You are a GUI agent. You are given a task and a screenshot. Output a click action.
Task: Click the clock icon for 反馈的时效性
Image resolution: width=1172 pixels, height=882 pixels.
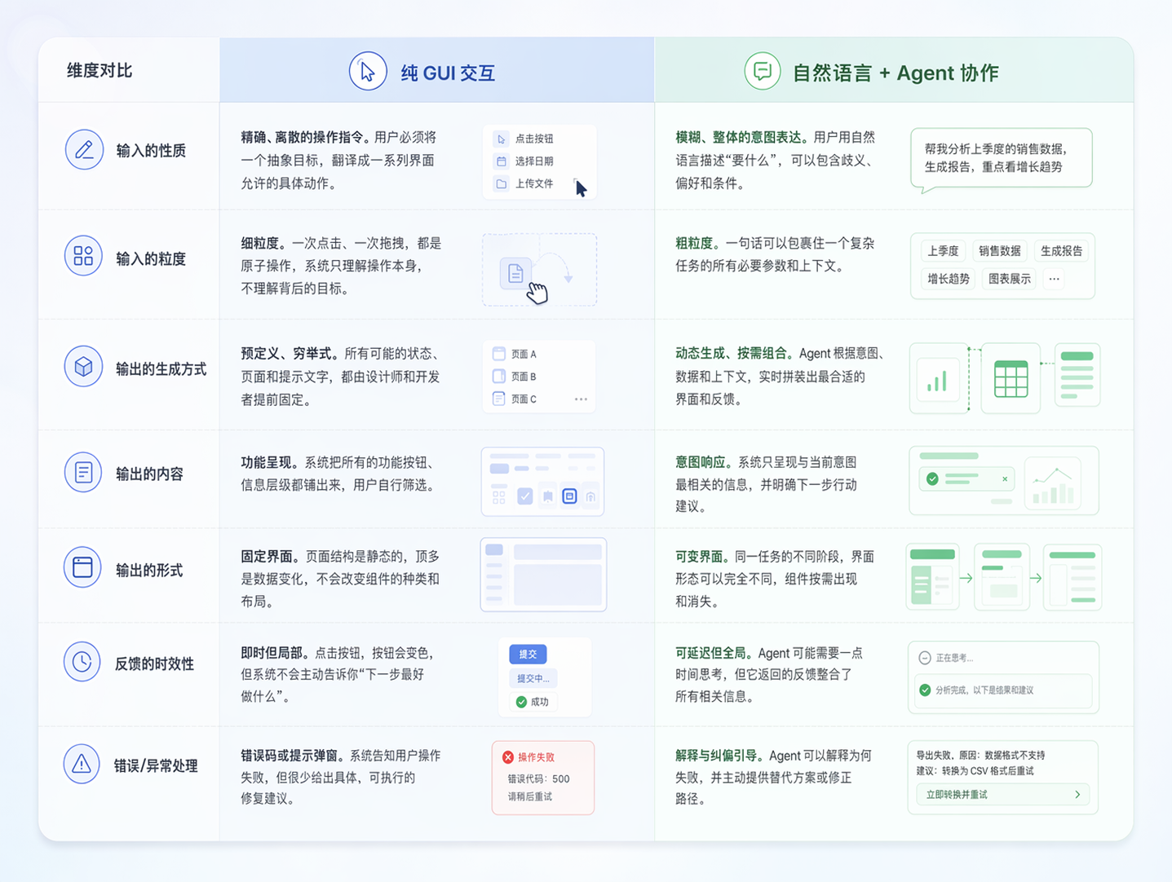[x=82, y=662]
